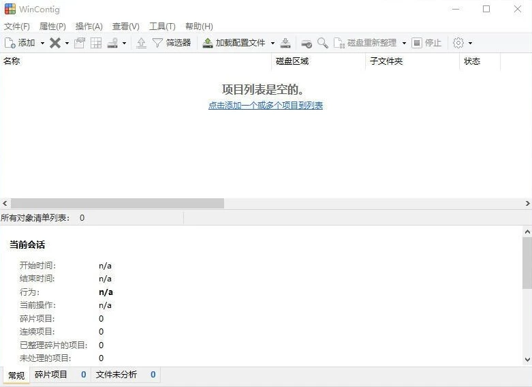This screenshot has width=532, height=387.
Task: Click the magnifier analyze icon
Action: (x=322, y=43)
